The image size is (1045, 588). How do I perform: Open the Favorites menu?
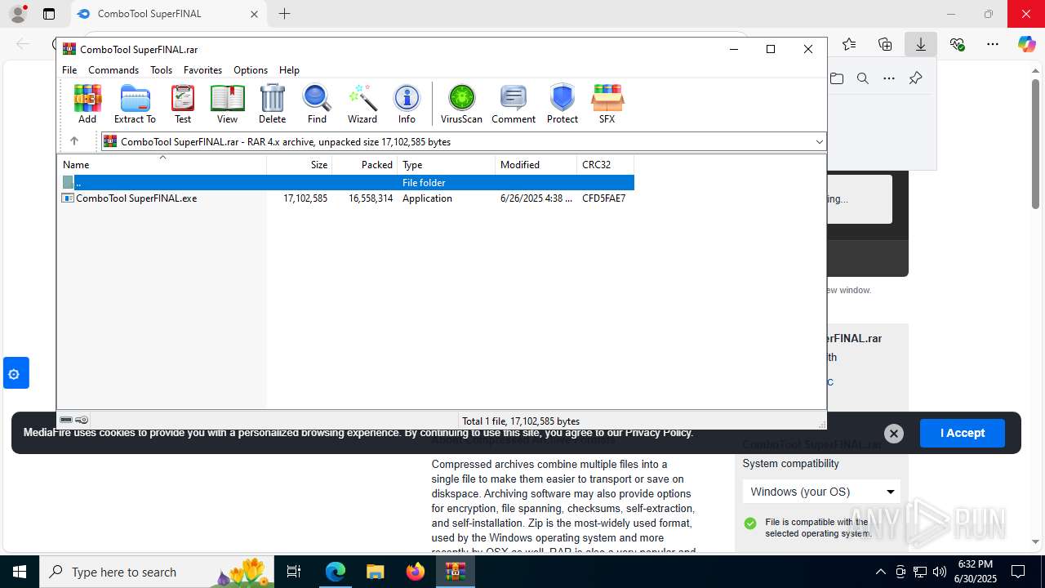tap(202, 70)
